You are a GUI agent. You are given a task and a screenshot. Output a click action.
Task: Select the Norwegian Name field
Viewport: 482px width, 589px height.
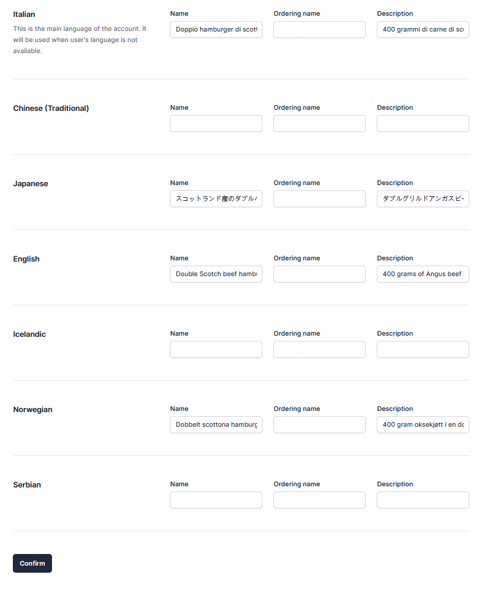pyautogui.click(x=216, y=424)
